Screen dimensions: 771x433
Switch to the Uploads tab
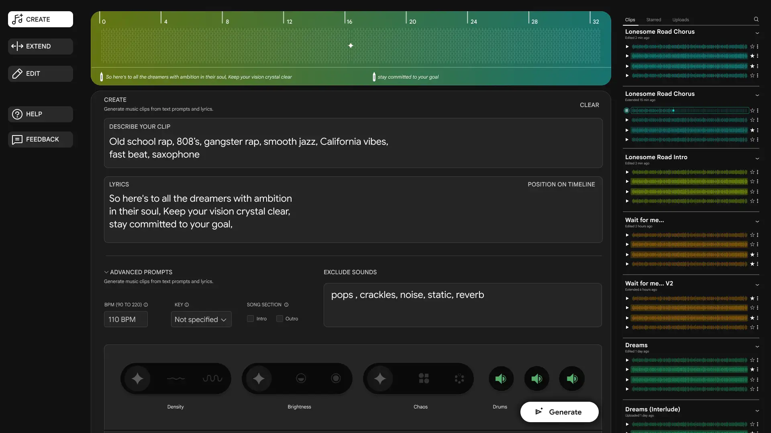point(680,20)
